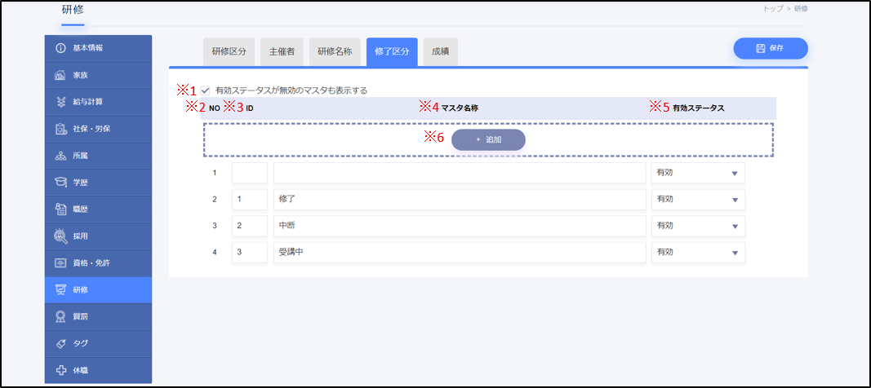Switch to the 主催者 tab
This screenshot has width=871, height=388.
coord(282,51)
